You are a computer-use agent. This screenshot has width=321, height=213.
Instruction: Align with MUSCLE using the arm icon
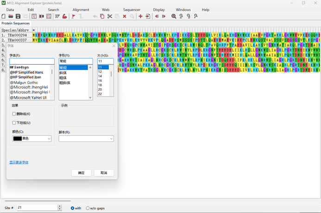click(65, 16)
